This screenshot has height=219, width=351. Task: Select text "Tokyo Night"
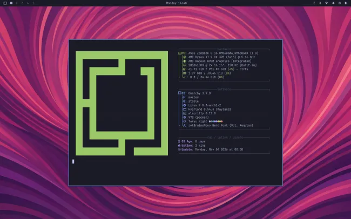pos(198,121)
